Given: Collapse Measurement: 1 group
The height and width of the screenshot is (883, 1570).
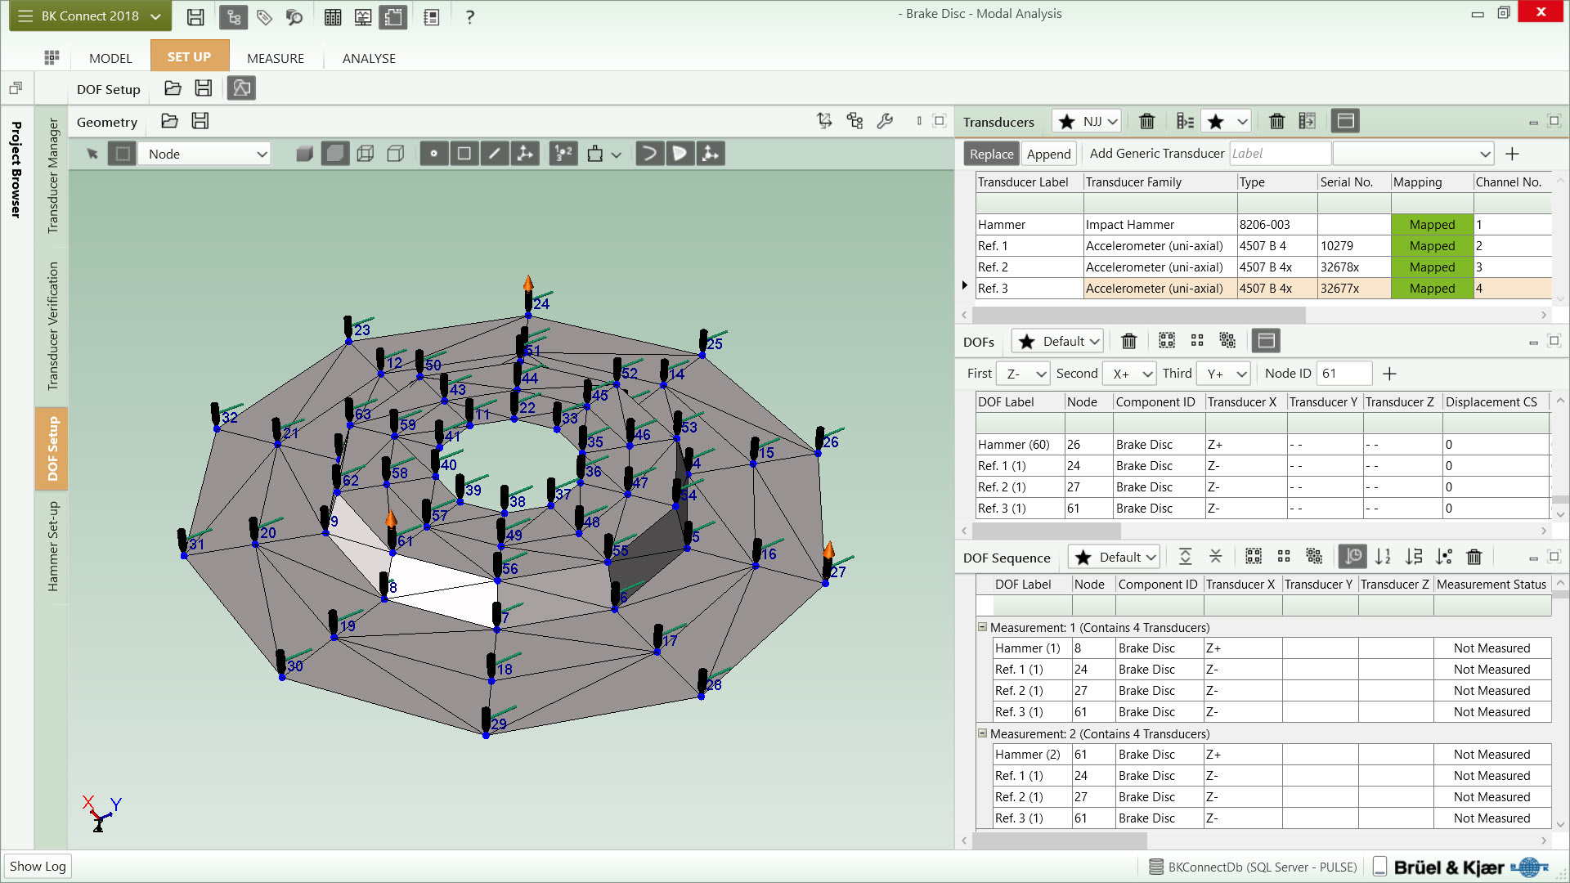Looking at the screenshot, I should 982,627.
